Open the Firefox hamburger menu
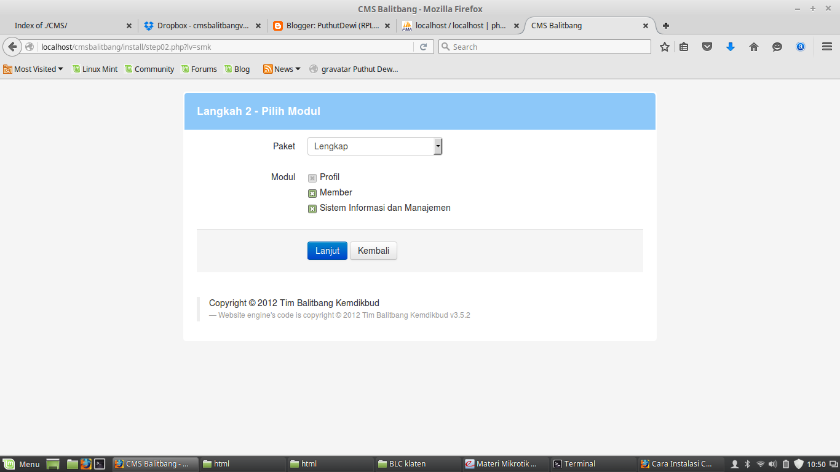Screen dimensions: 840x472 (826, 46)
